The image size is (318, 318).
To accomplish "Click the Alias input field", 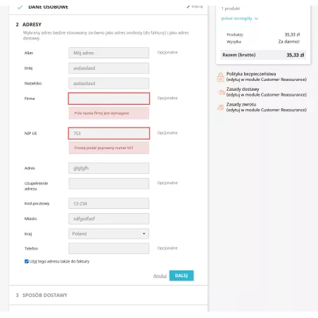I will point(109,53).
